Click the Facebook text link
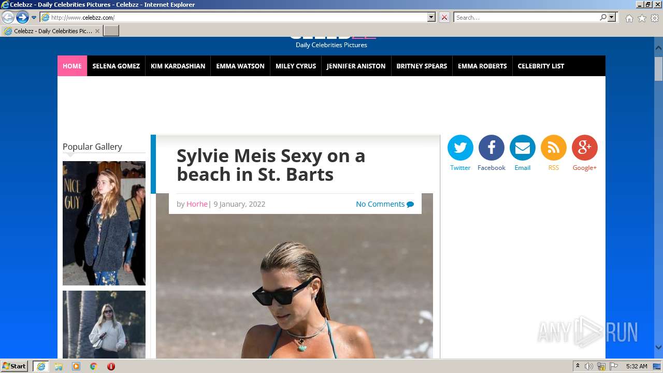Screen dimensions: 663x373 click(491, 168)
